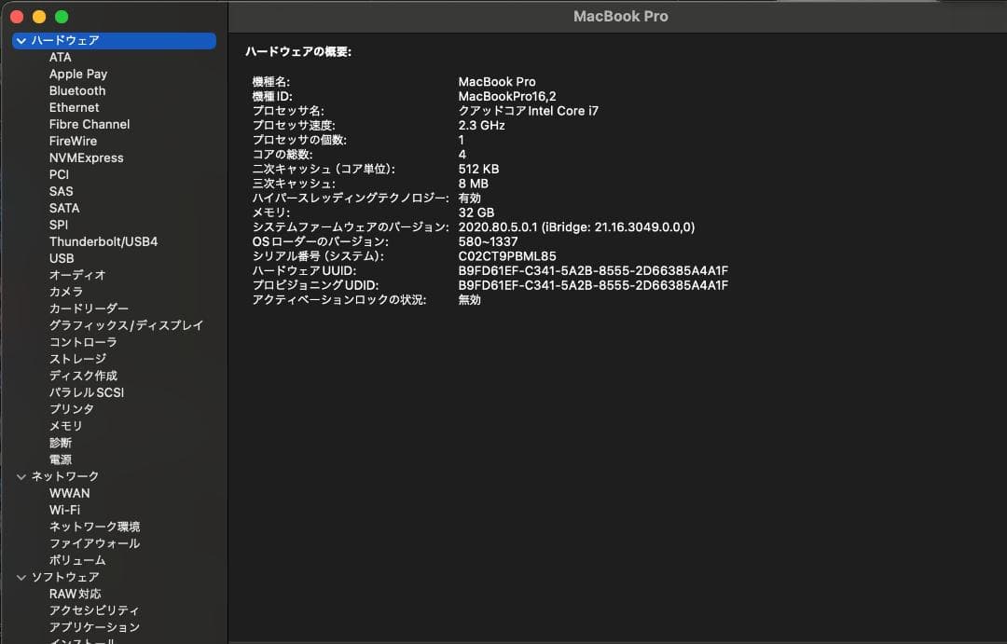Click the model ID value MacBookPro16,2
The width and height of the screenshot is (1007, 644).
click(507, 96)
